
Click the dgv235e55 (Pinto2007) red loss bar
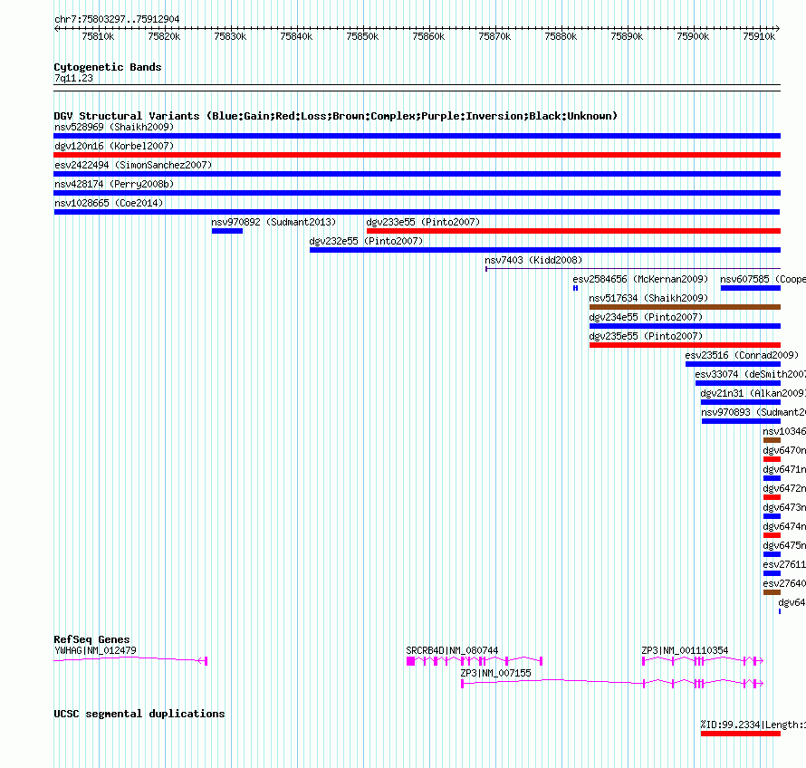coord(685,345)
